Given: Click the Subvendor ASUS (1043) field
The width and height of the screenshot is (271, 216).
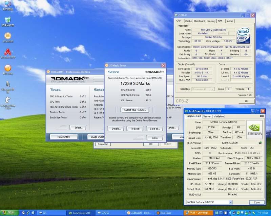Looking at the screenshot, I should click(248, 148).
